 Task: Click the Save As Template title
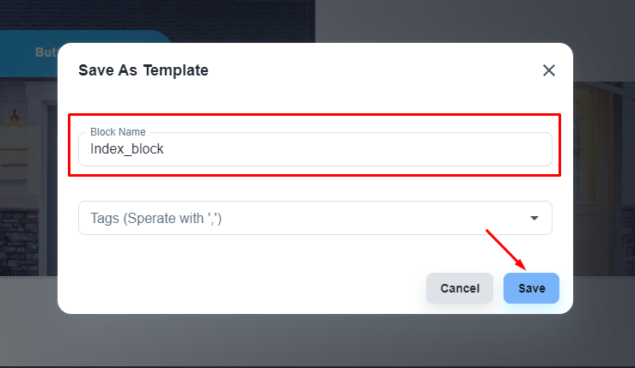(x=143, y=70)
